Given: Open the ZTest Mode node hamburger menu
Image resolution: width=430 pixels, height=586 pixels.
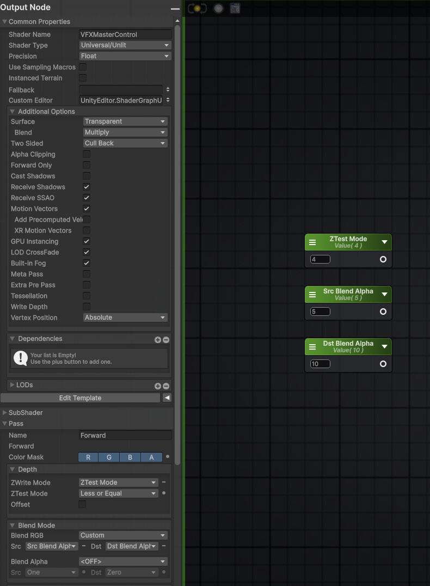Looking at the screenshot, I should [312, 242].
